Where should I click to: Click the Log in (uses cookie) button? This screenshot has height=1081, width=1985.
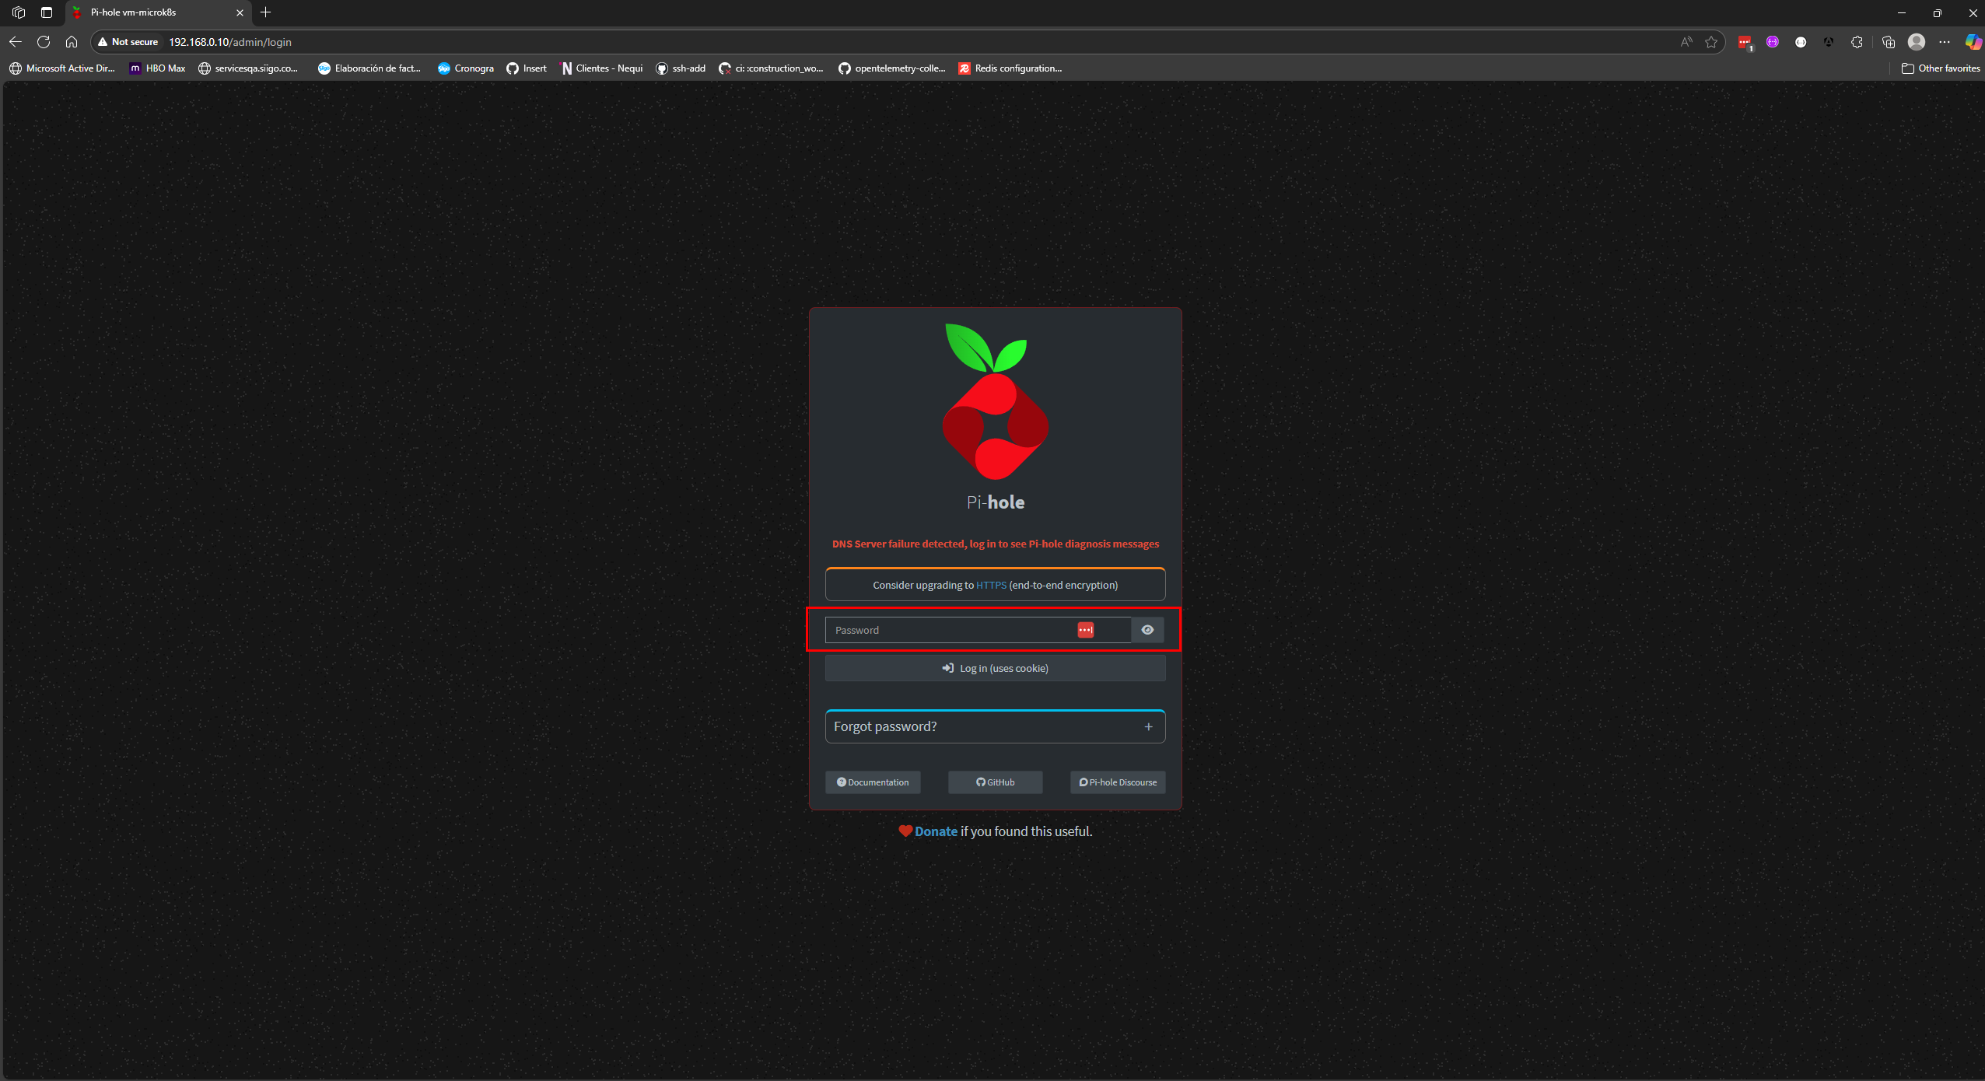[995, 668]
